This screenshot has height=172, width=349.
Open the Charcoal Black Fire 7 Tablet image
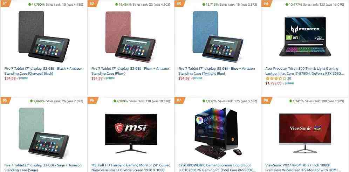click(x=44, y=37)
